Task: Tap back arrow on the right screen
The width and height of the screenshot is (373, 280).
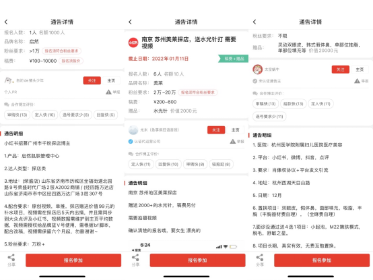Action: pyautogui.click(x=255, y=22)
